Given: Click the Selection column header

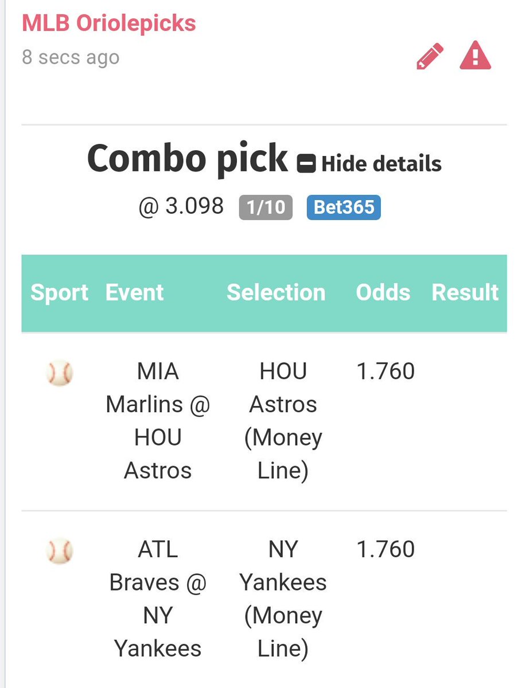Looking at the screenshot, I should click(276, 292).
